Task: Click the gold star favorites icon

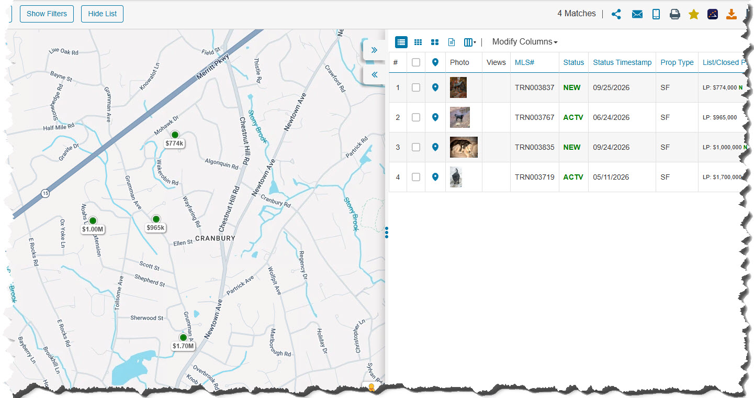Action: [x=694, y=14]
